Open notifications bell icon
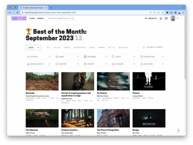The height and width of the screenshot is (145, 193). coord(161,18)
